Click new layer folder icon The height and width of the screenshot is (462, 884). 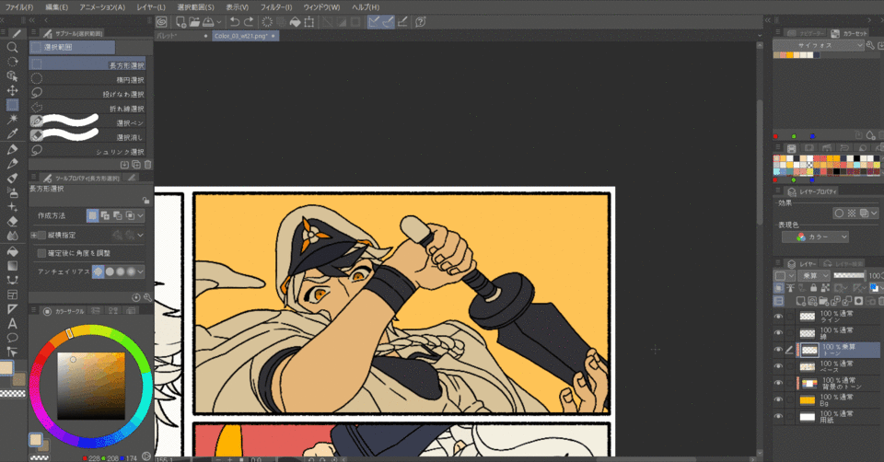(823, 302)
